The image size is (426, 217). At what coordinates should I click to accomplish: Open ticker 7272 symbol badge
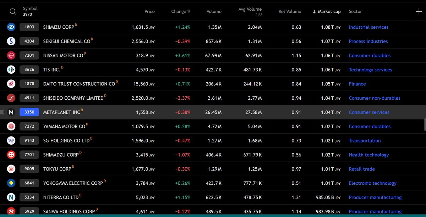click(29, 126)
